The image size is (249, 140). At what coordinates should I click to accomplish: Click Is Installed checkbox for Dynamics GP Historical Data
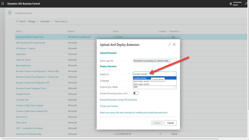[160, 134]
